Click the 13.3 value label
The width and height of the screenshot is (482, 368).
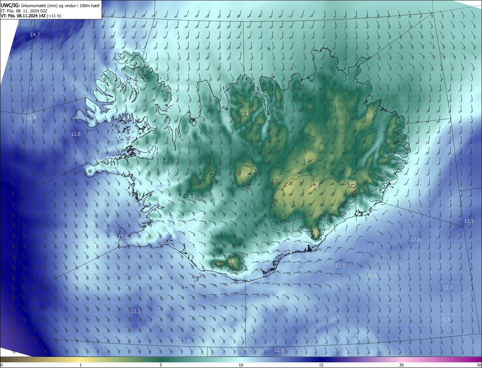pos(136,311)
